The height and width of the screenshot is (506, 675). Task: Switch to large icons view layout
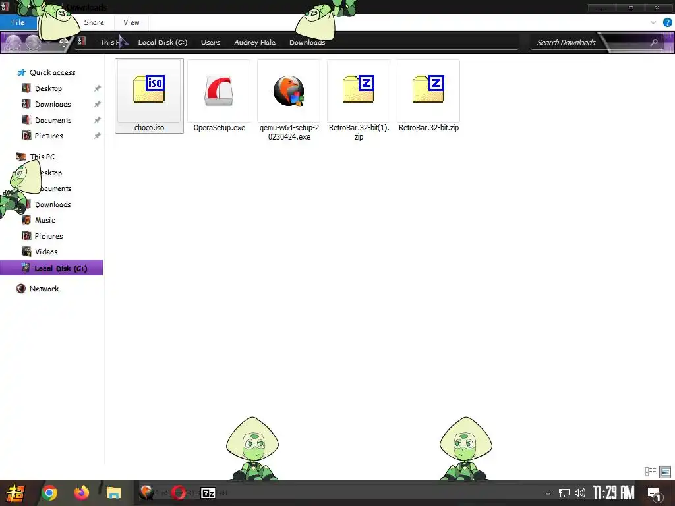click(665, 472)
